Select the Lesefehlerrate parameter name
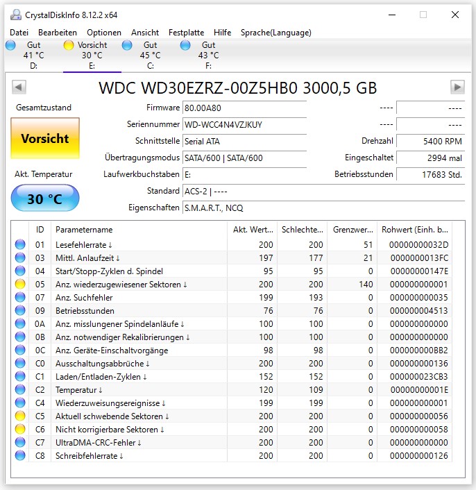This screenshot has height=490, width=476. point(84,245)
